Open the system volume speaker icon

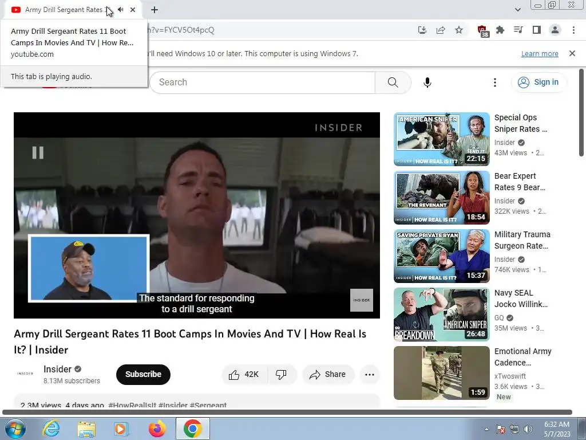(528, 429)
